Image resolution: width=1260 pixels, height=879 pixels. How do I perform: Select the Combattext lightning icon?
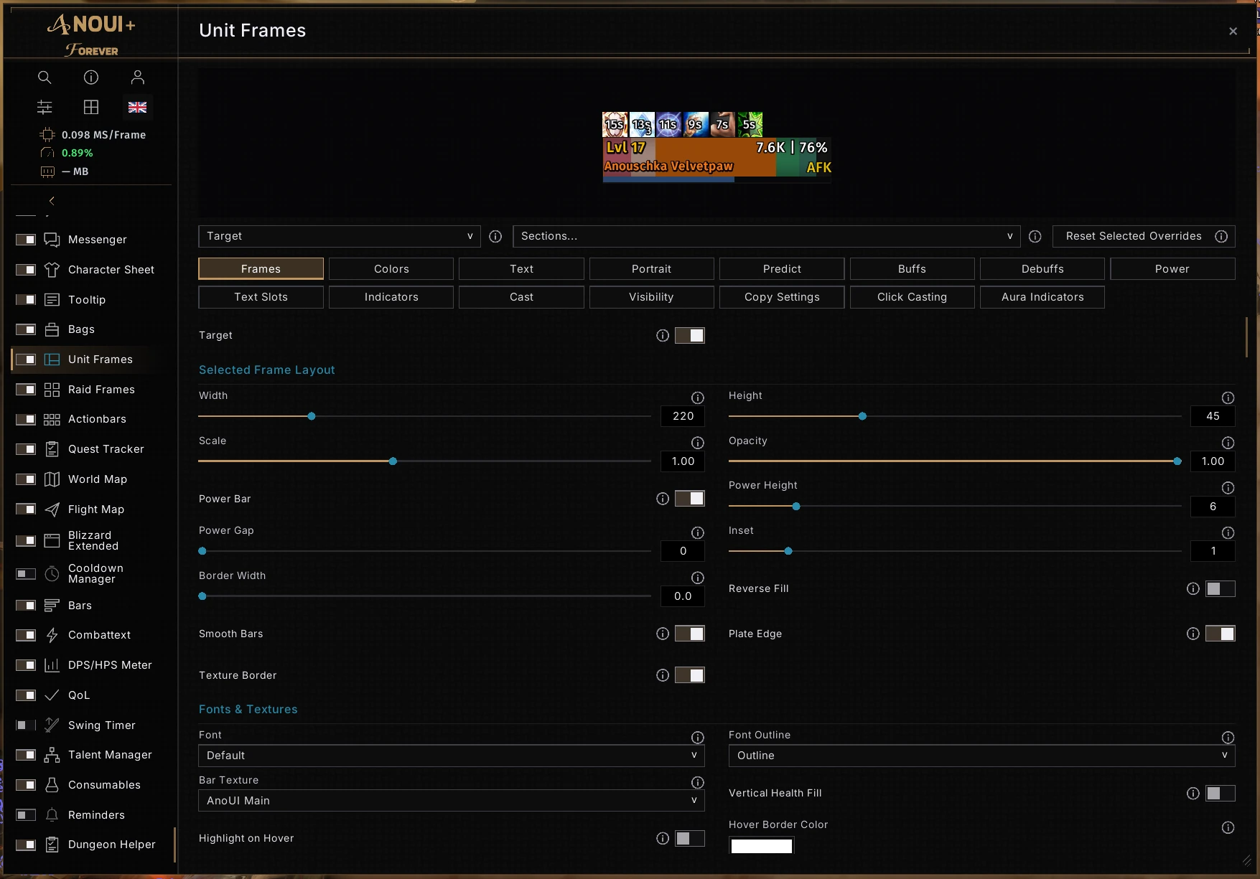pos(52,635)
